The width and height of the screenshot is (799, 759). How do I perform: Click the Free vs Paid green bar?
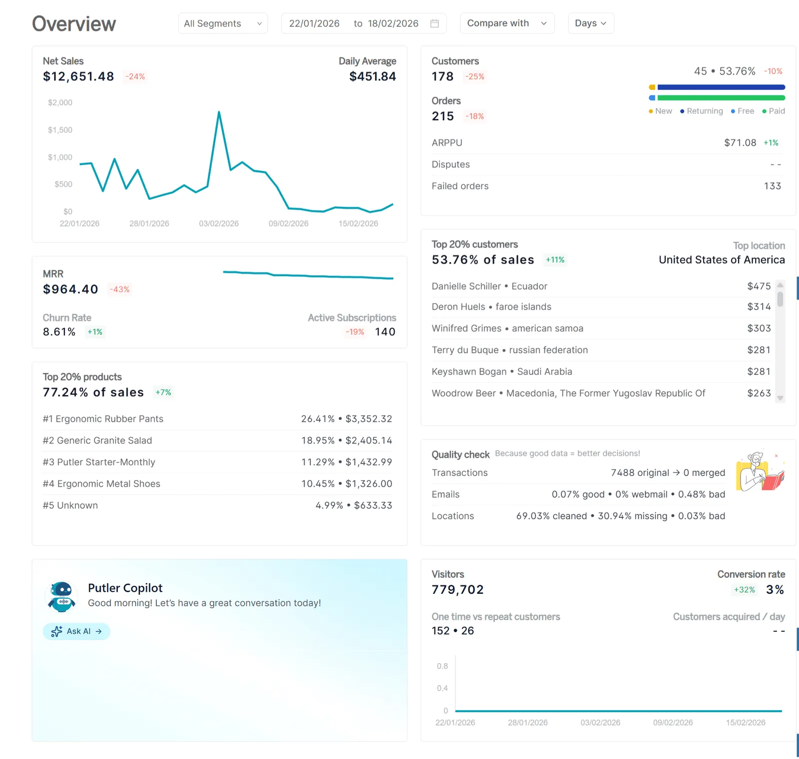tap(721, 98)
